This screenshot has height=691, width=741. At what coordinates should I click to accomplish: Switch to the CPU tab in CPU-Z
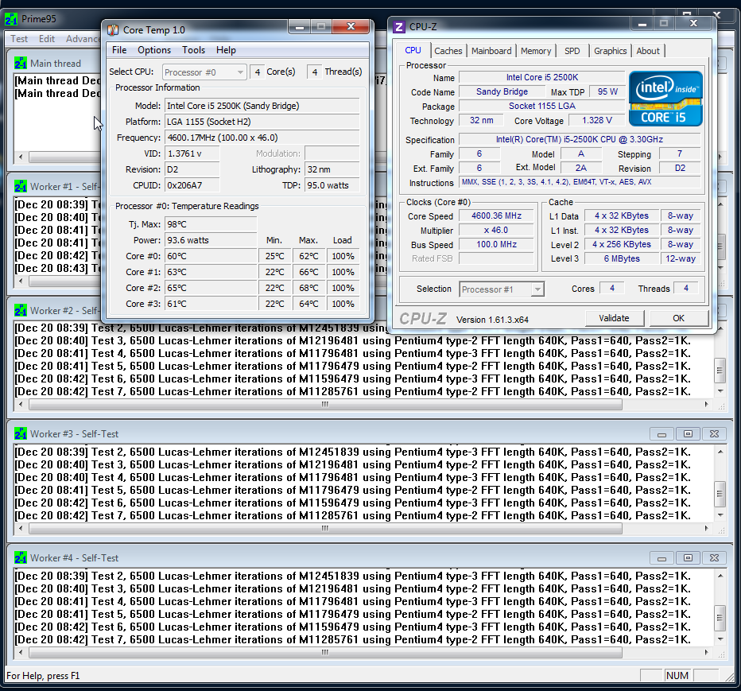click(413, 51)
